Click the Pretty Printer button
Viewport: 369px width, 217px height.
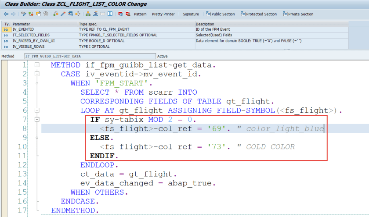163,14
